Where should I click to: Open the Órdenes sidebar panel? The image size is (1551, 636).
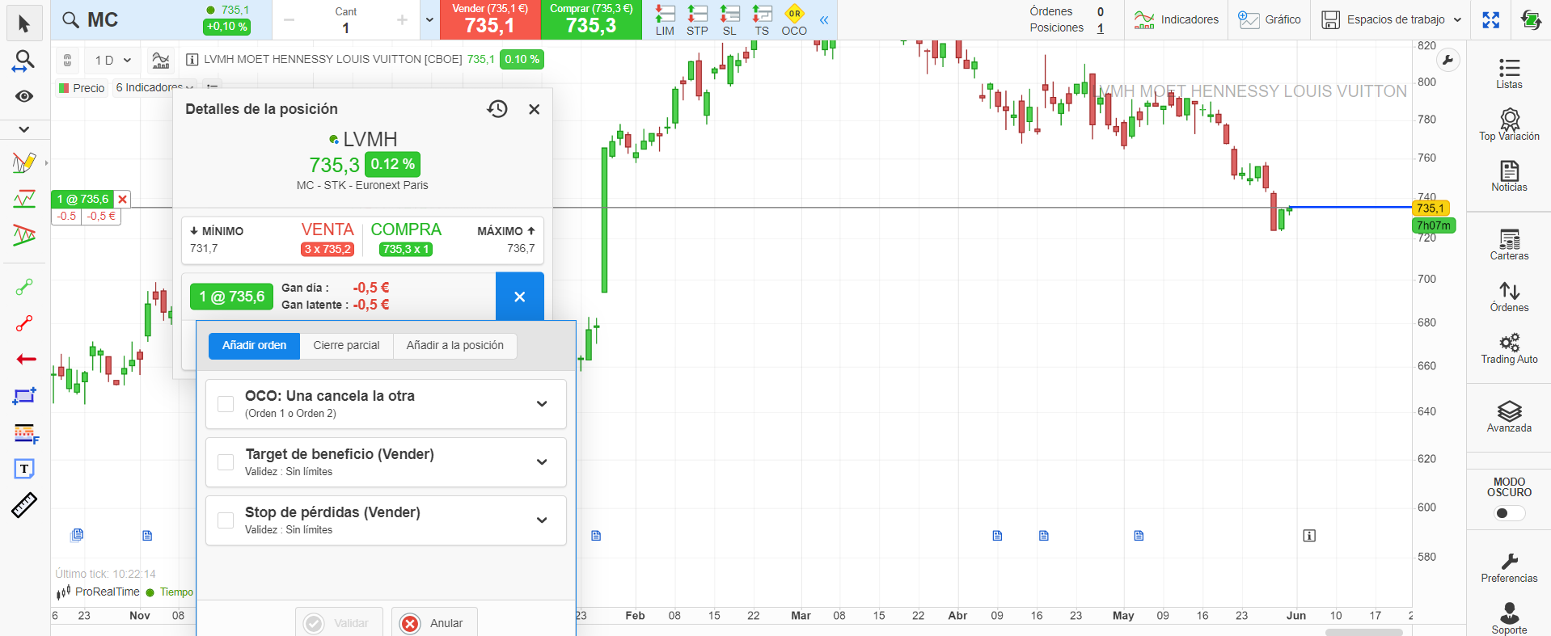pyautogui.click(x=1509, y=297)
